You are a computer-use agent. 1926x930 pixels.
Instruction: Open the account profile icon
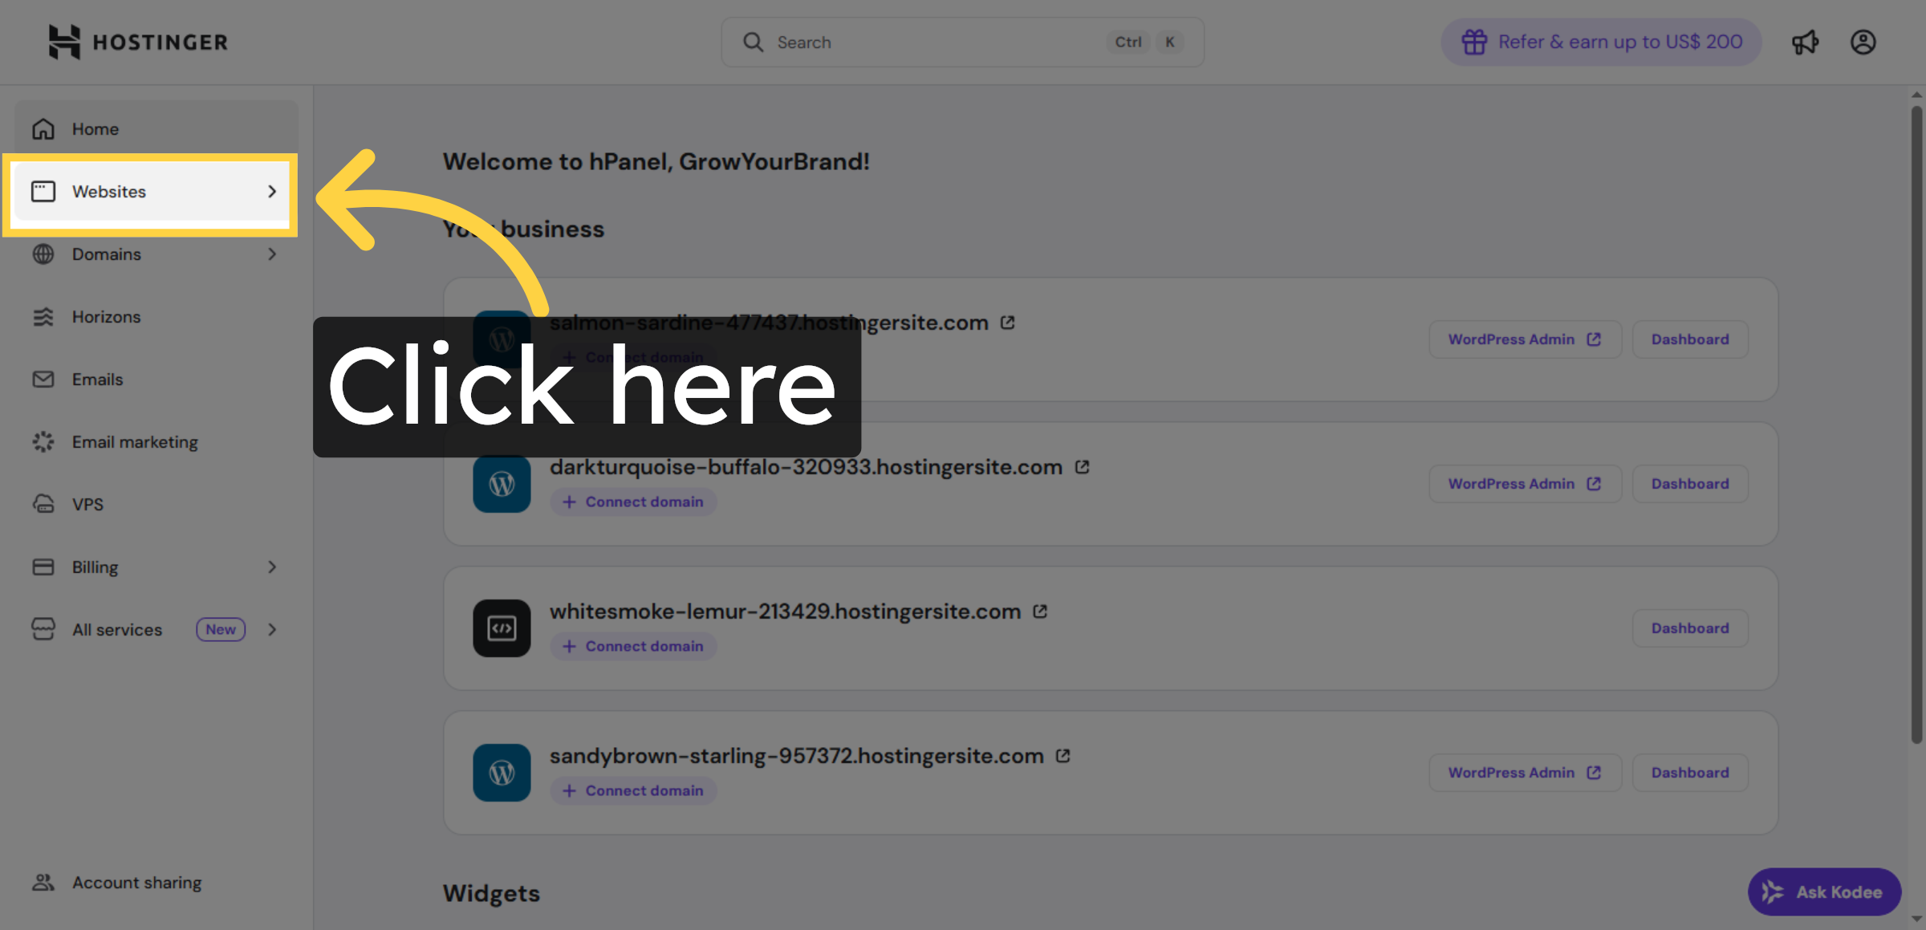(x=1863, y=42)
